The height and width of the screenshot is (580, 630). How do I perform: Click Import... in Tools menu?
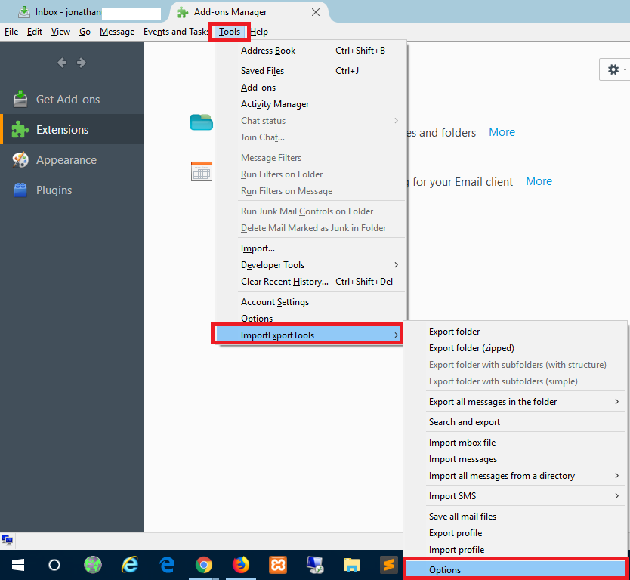click(311, 248)
